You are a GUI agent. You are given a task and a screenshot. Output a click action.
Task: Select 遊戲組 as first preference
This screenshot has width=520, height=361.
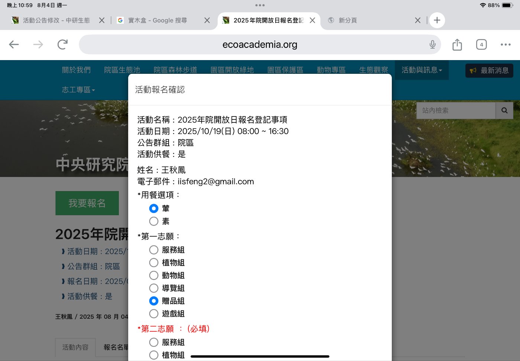click(154, 314)
